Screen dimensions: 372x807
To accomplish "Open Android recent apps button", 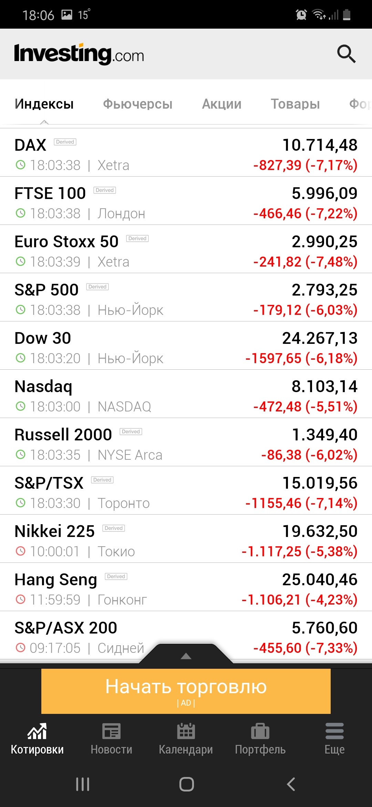I will click(83, 784).
